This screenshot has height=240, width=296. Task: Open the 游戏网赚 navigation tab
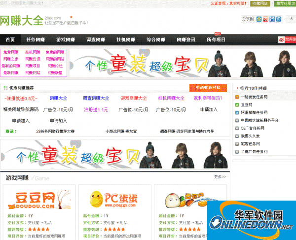pyautogui.click(x=66, y=39)
